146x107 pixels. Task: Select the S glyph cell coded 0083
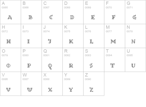coord(94,60)
